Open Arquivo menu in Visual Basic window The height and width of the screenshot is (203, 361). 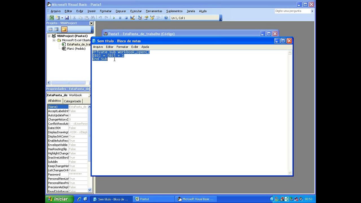coord(56,11)
